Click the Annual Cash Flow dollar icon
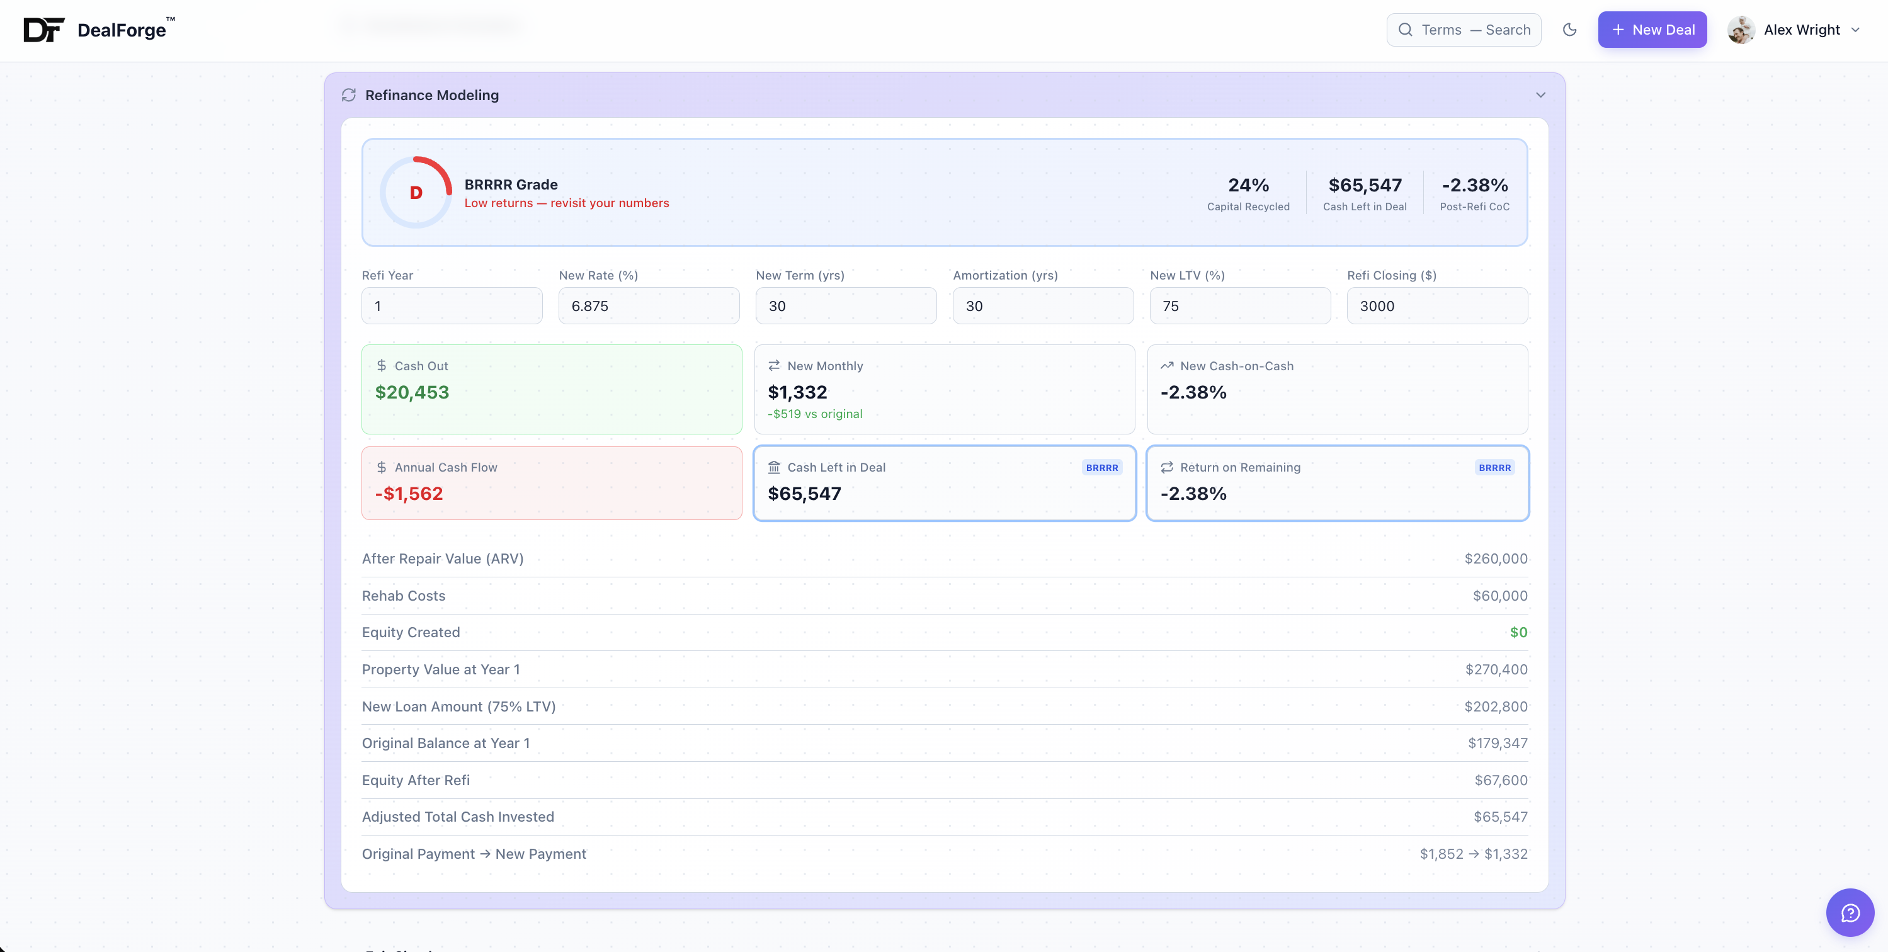 pos(382,468)
